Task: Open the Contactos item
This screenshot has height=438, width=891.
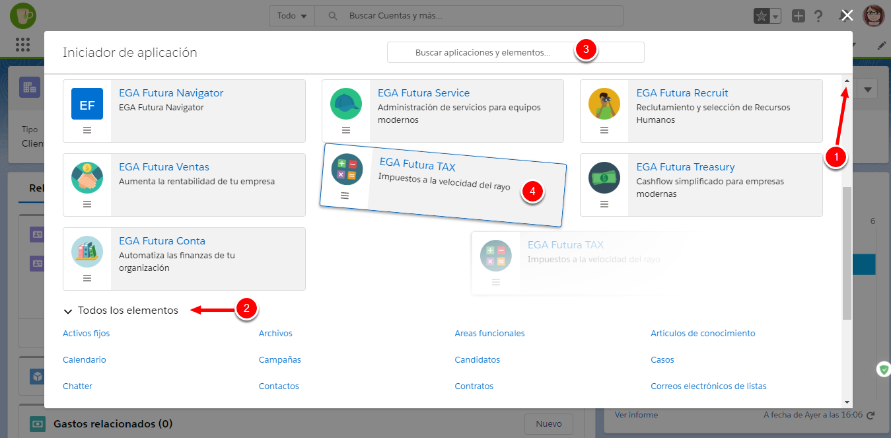Action: point(279,386)
